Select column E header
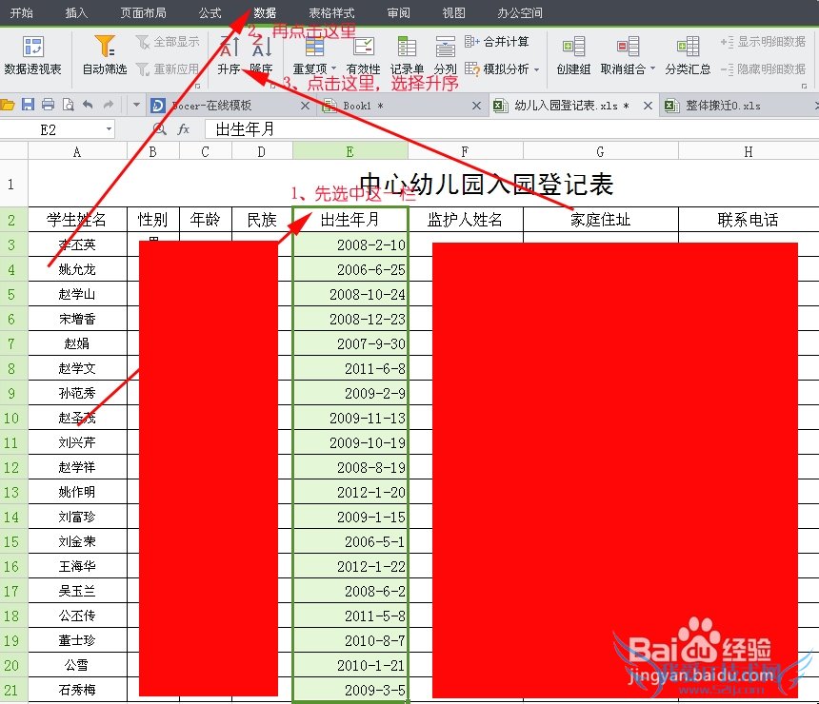Viewport: 819px width, 704px height. 350,152
